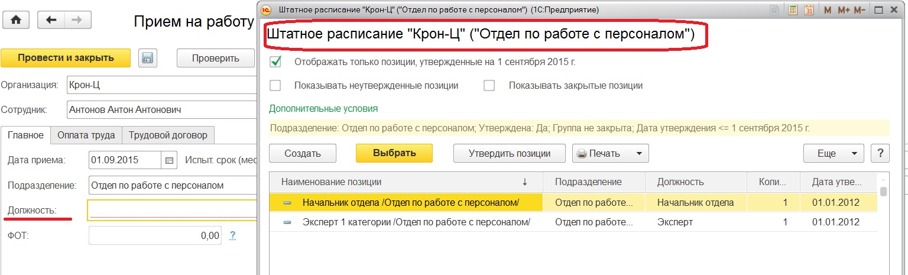Switch to the Трудовой договор tab
Viewport: 908px width, 275px height.
click(x=168, y=135)
